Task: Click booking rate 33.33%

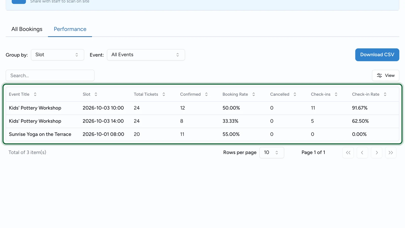Action: 230,121
